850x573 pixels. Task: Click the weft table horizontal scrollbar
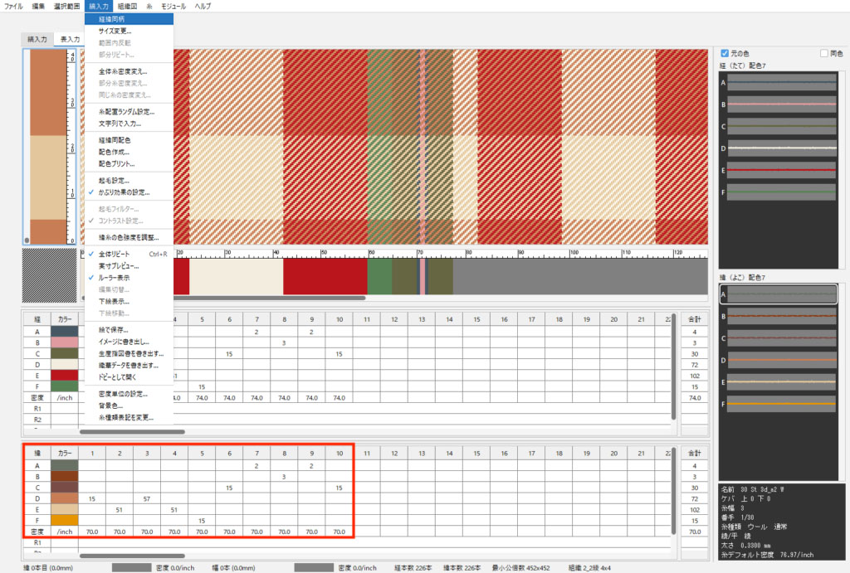(x=132, y=556)
